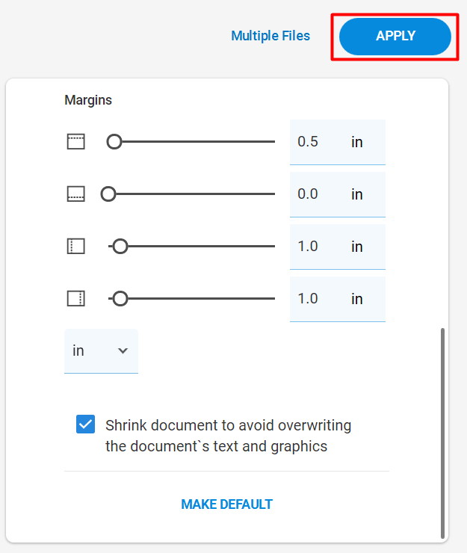The height and width of the screenshot is (553, 467).
Task: Click MAKE DEFAULT
Action: 227,504
